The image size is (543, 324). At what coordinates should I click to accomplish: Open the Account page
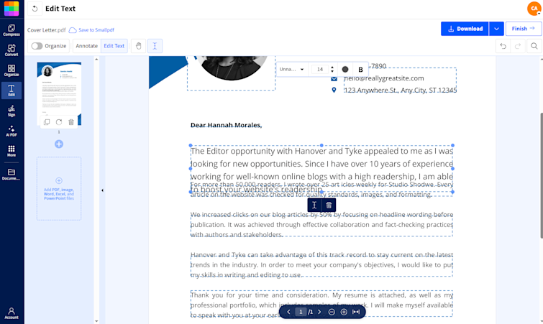[12, 313]
